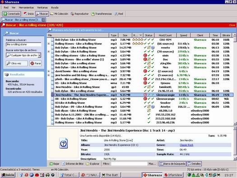Close the search tab with its X icon
The image size is (237, 178).
43,20
